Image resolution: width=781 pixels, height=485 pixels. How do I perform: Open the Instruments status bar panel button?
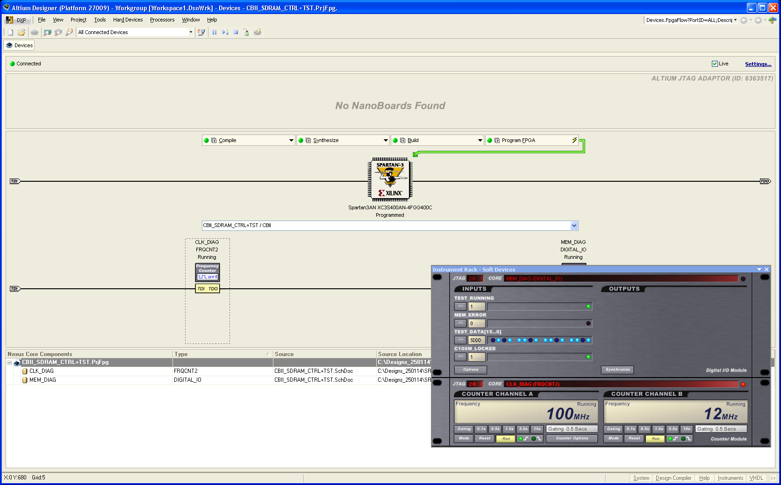(x=730, y=478)
